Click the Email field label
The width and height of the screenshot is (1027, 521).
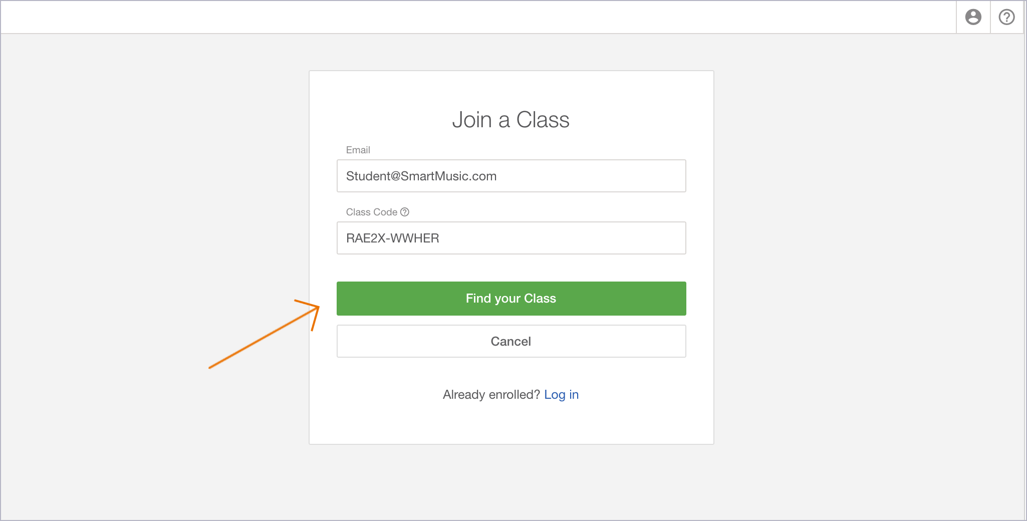point(358,150)
